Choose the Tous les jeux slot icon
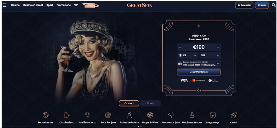277x128 pixels. click(x=108, y=115)
